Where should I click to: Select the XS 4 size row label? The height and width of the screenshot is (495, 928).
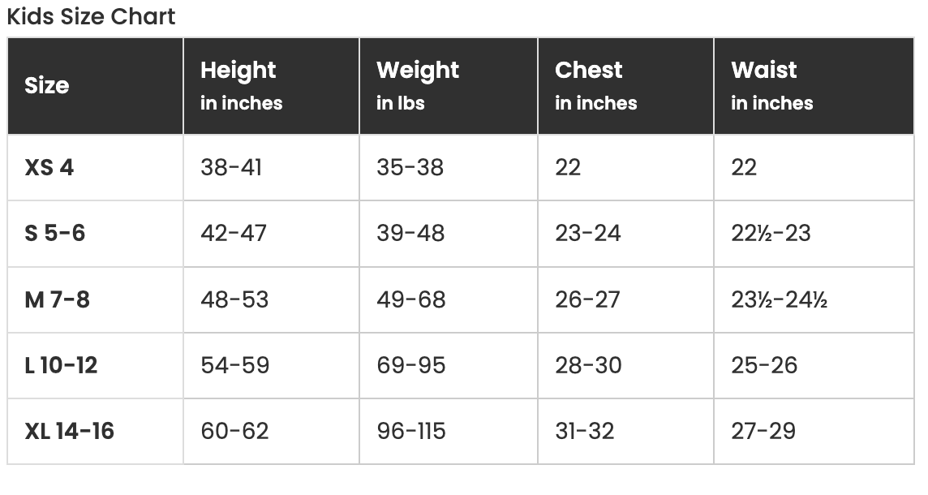pos(49,167)
